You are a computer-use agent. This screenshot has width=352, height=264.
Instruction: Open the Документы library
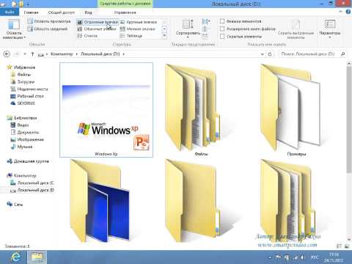[28, 132]
